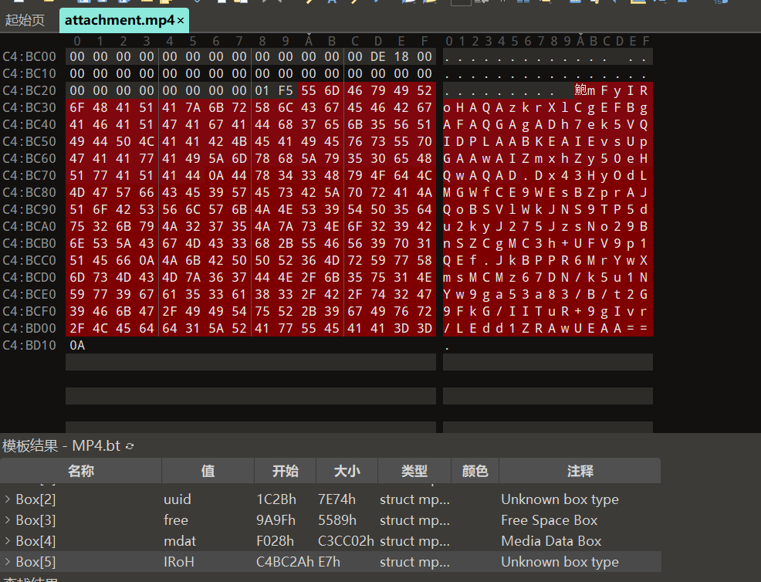Expand the Box[4] tree row
761x582 pixels.
pos(7,541)
